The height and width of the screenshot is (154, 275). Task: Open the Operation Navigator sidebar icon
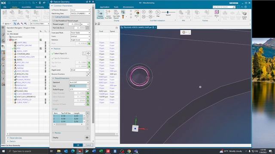[x=3, y=47]
